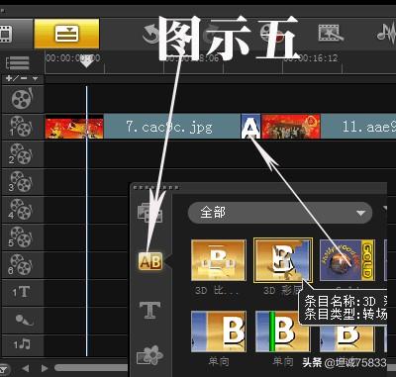Select the main video track header
This screenshot has width=396, height=377.
(23, 98)
